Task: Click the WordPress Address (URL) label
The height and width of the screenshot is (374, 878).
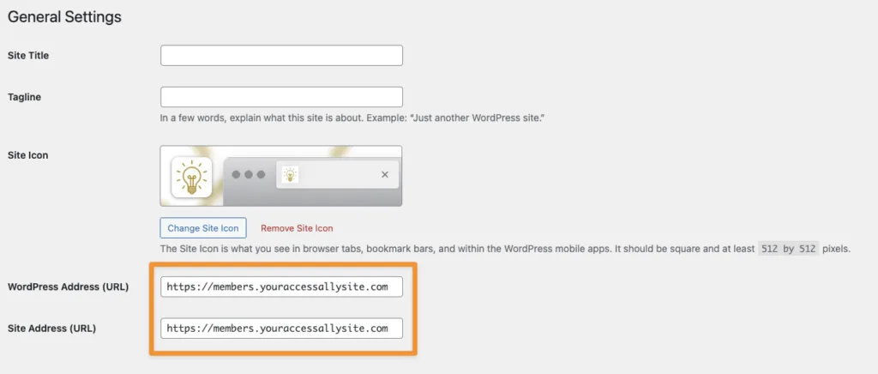Action: point(67,287)
